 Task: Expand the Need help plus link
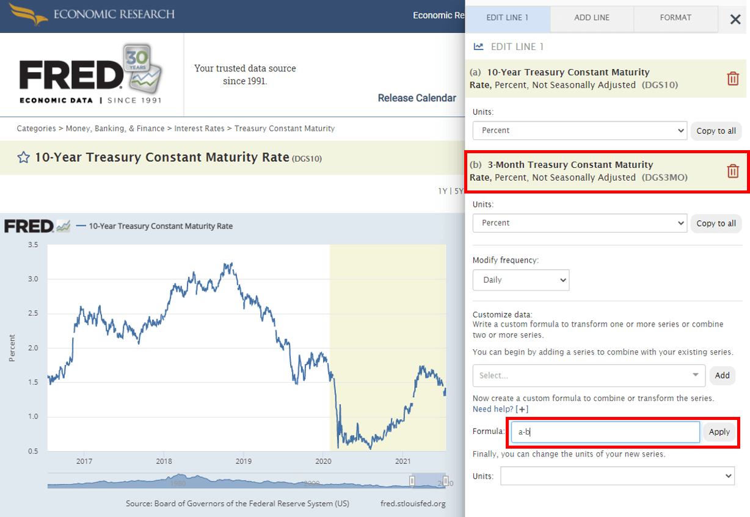[522, 409]
